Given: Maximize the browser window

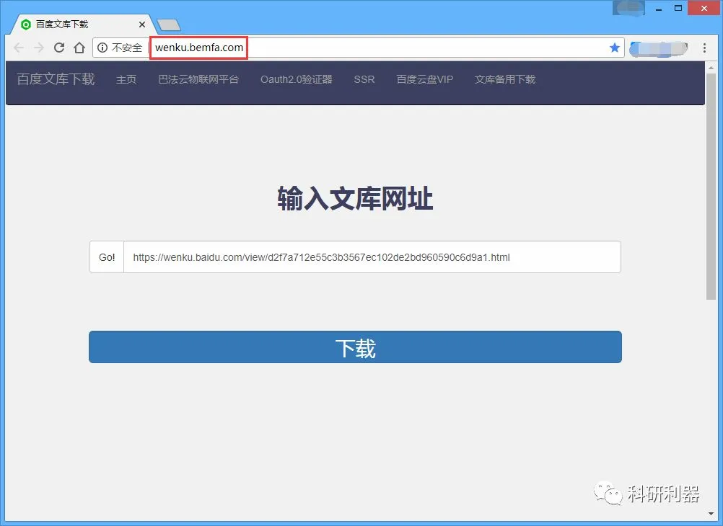Looking at the screenshot, I should [x=678, y=9].
